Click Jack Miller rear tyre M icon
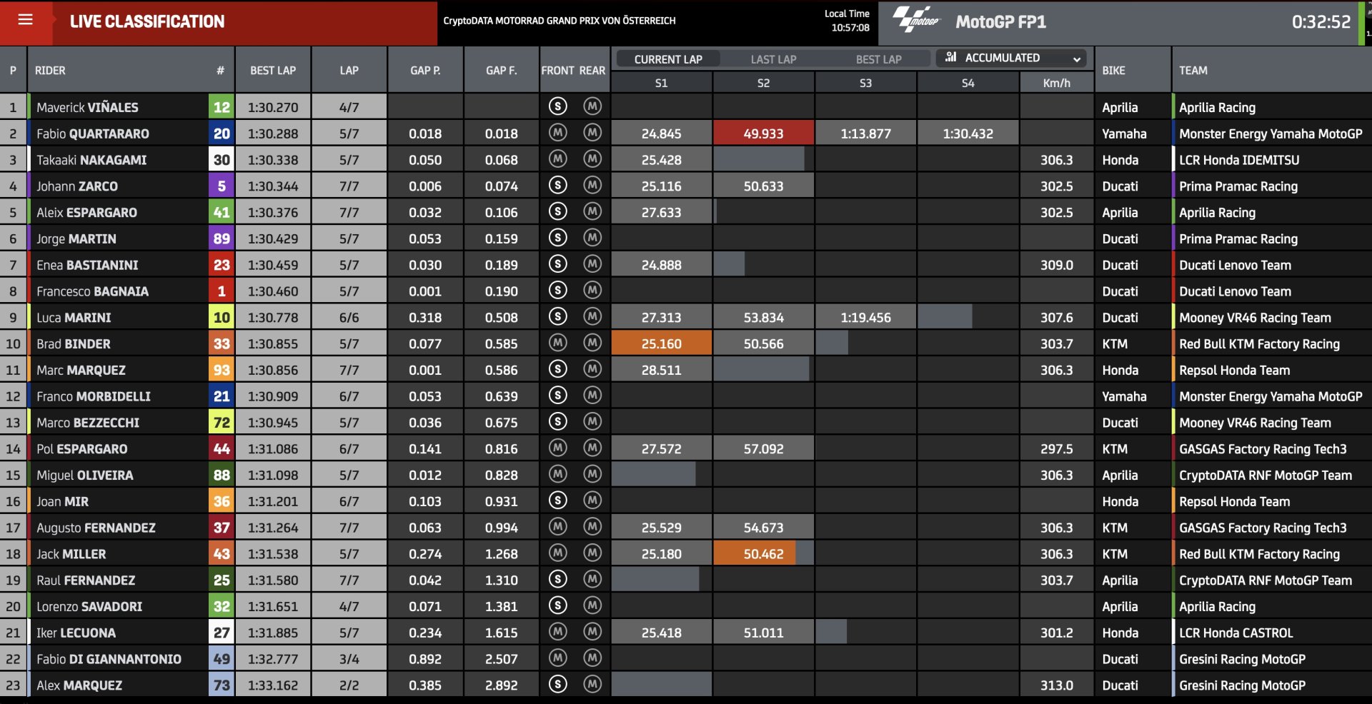Viewport: 1372px width, 704px height. tap(592, 553)
